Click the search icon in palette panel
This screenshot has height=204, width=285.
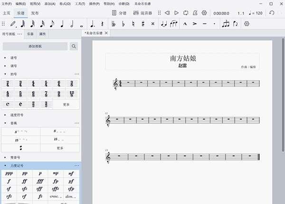point(74,46)
